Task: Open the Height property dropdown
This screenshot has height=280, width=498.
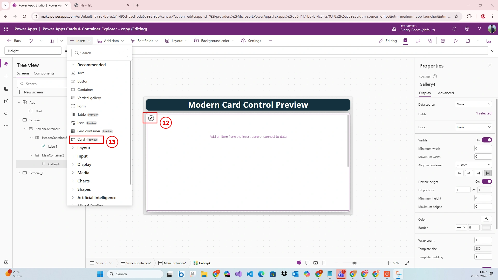Action: coord(33,51)
